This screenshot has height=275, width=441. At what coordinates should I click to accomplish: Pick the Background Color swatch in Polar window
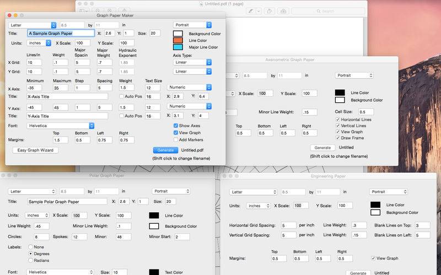click(154, 226)
